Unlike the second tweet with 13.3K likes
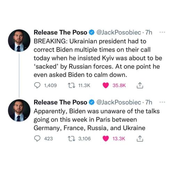Viewport: 174px width, 174px height. click(106, 139)
